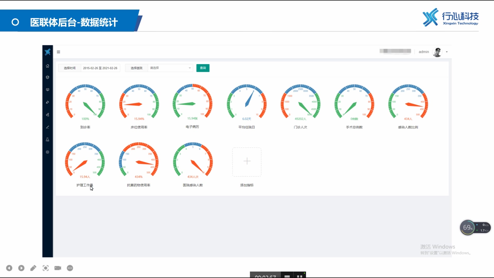The height and width of the screenshot is (278, 494).
Task: Open the date range field 2015-02-26 至 2021-02-26
Action: tap(100, 68)
